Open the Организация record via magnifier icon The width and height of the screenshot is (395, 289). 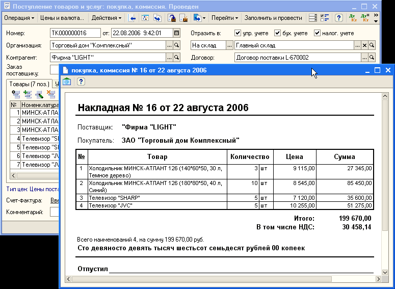pos(177,45)
